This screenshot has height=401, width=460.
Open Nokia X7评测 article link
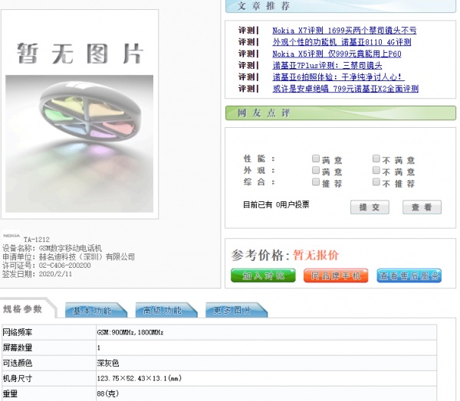point(344,31)
